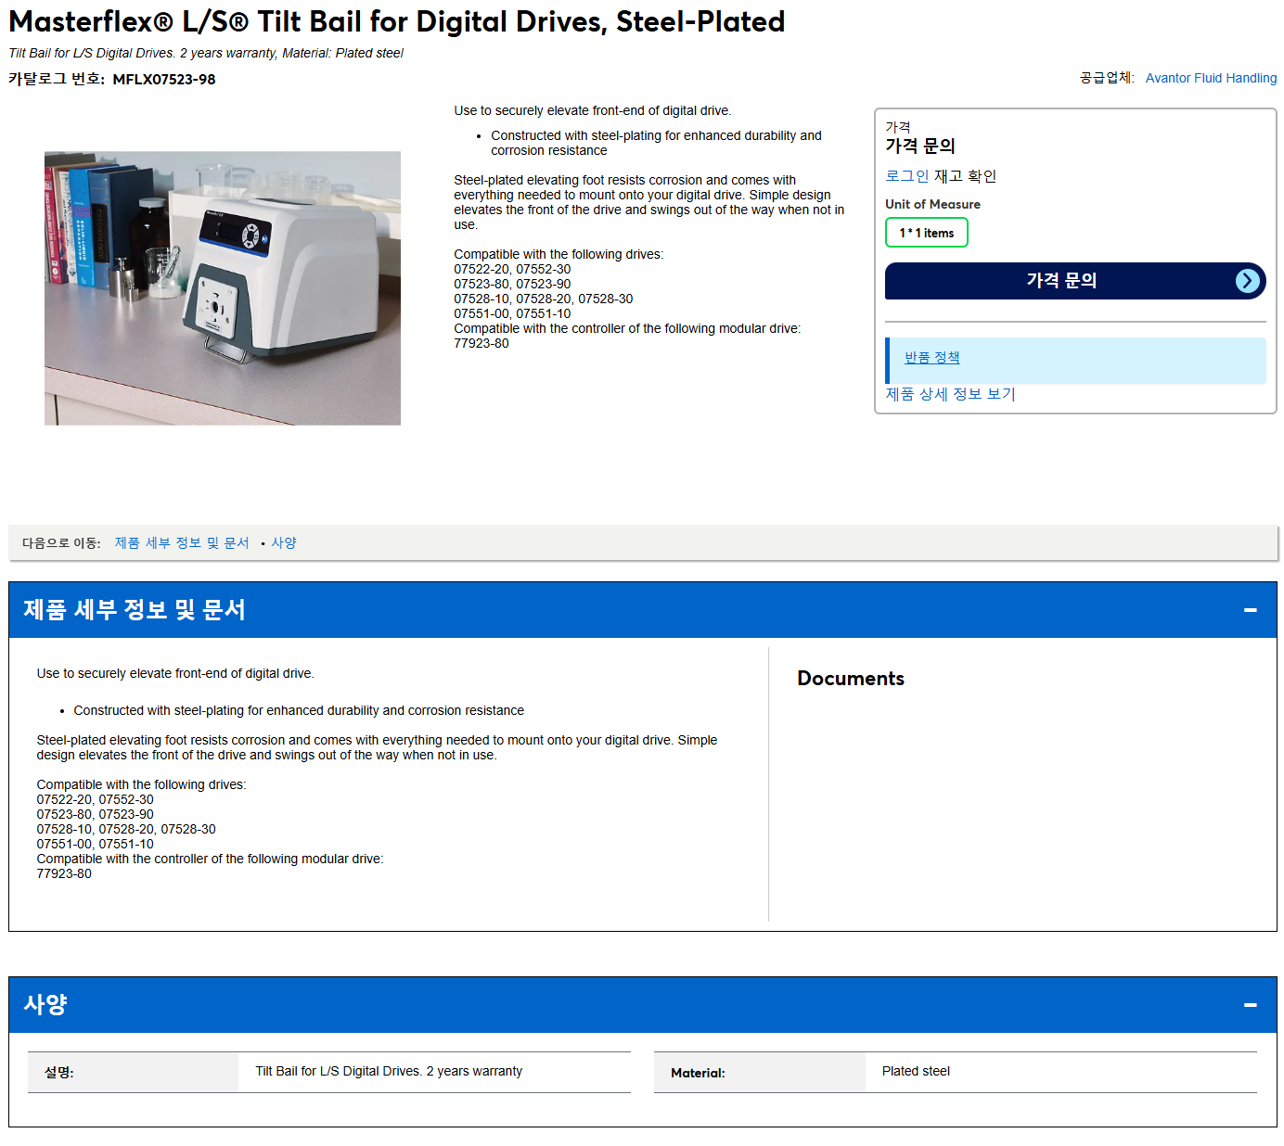
Task: Jump to 사양 anchor link
Action: click(x=283, y=543)
